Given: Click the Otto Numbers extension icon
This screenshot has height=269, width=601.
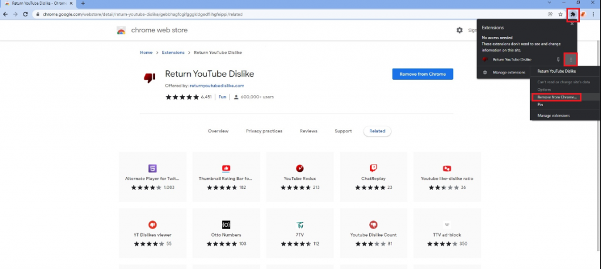Looking at the screenshot, I should (x=226, y=224).
